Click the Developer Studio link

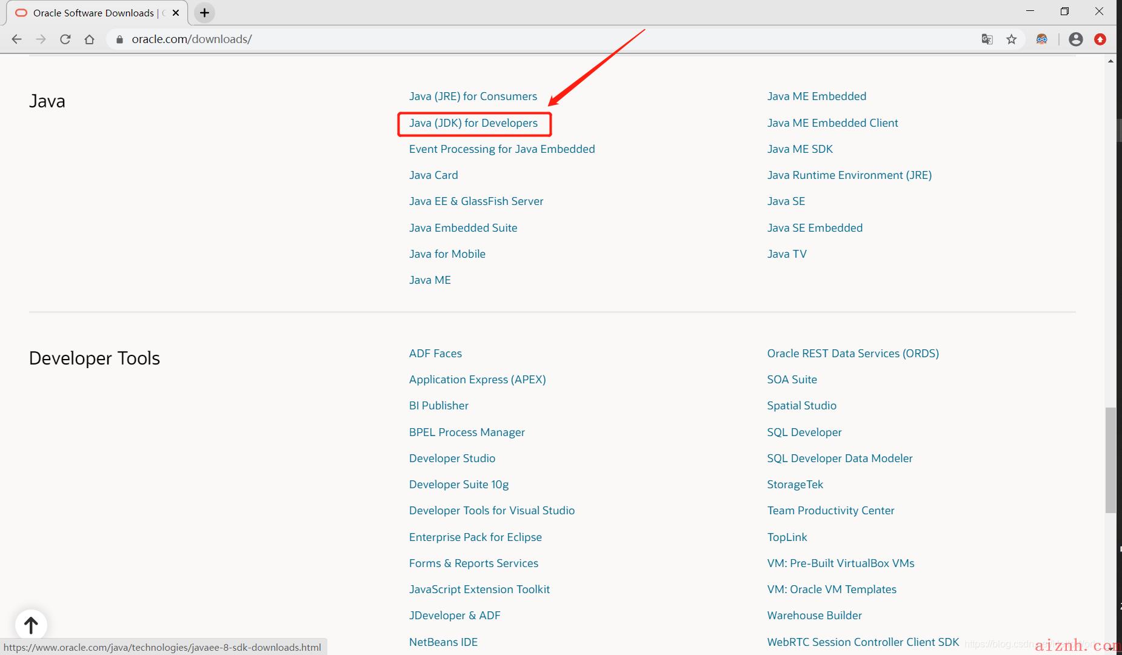coord(452,458)
